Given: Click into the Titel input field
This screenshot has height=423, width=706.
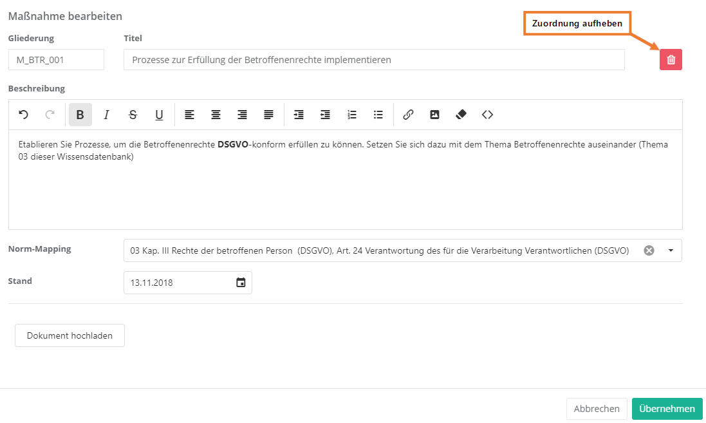Looking at the screenshot, I should coord(373,60).
